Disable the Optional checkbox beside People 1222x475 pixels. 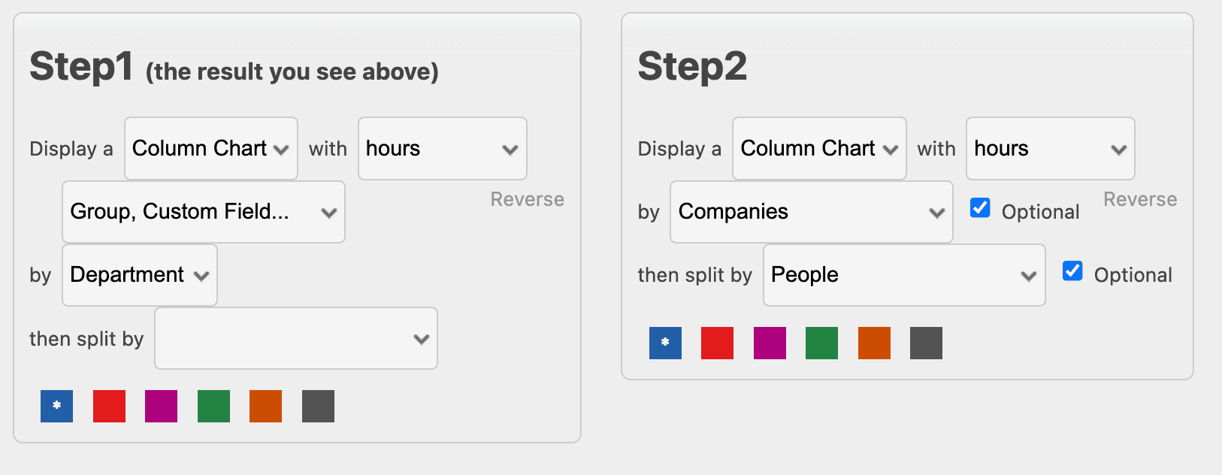[x=1072, y=271]
